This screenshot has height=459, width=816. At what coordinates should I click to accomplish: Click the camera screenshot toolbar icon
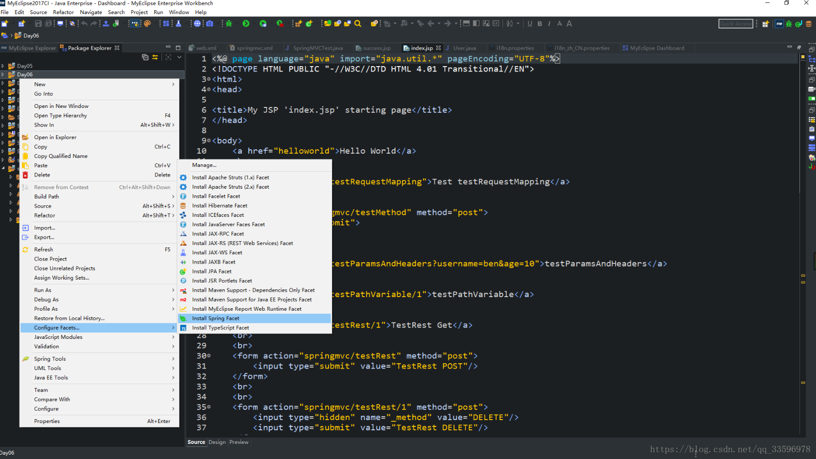[x=210, y=23]
